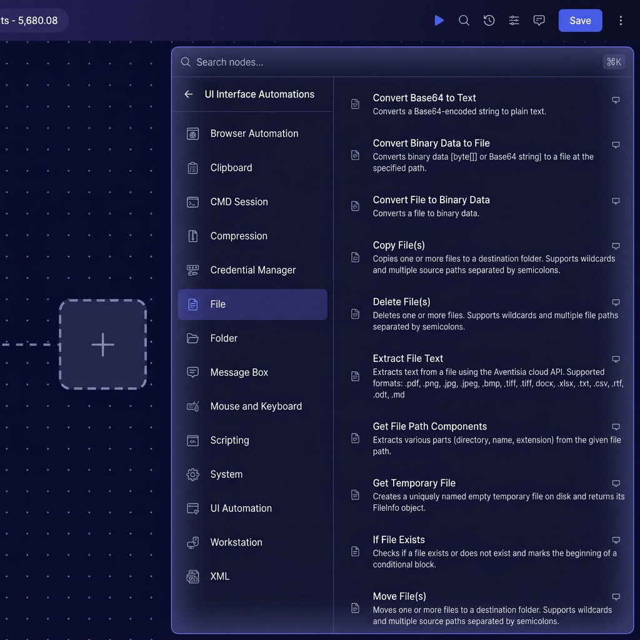Open the search magnifier in top toolbar
This screenshot has width=640, height=640.
464,21
